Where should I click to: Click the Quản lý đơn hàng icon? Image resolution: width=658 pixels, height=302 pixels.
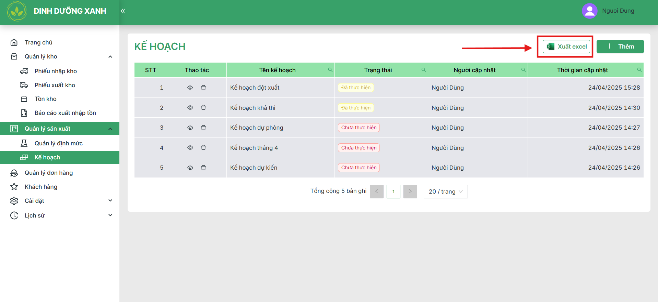14,173
